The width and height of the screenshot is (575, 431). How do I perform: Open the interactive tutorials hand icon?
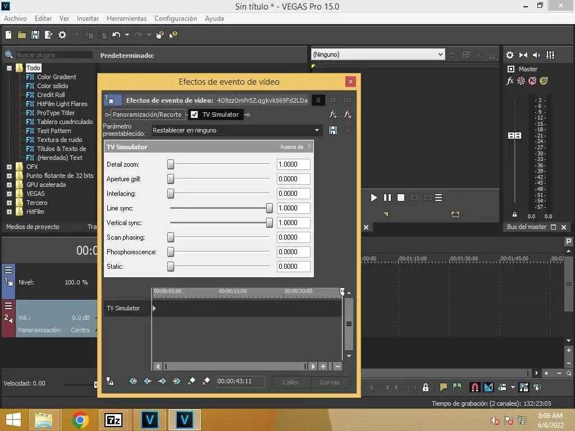click(x=160, y=35)
